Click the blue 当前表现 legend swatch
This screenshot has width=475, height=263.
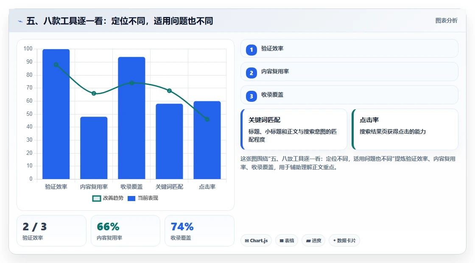point(131,199)
